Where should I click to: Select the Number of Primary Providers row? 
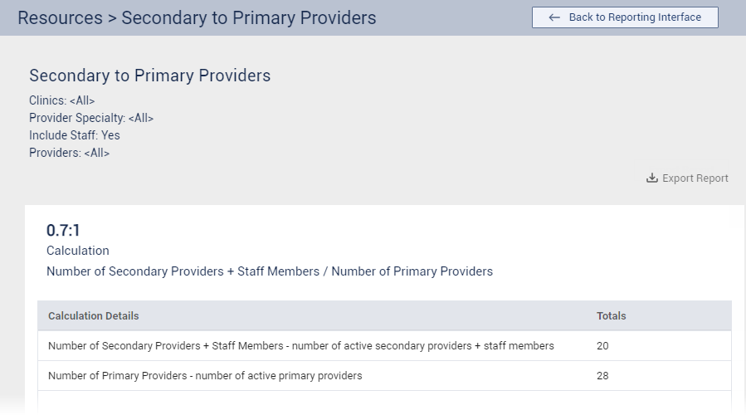tap(205, 376)
